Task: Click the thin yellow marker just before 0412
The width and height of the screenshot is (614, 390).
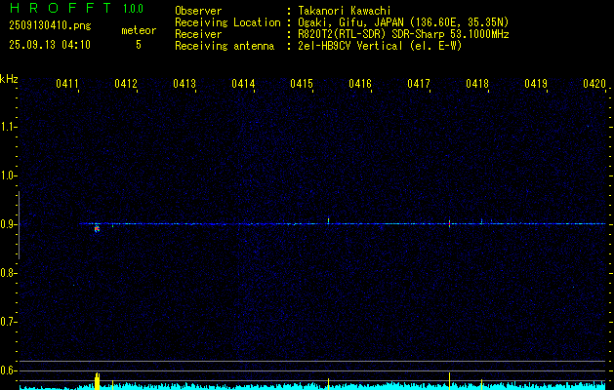Action: (x=113, y=384)
